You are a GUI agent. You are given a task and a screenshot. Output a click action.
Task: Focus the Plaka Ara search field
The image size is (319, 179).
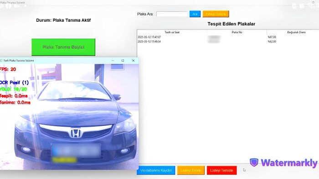[x=172, y=14]
